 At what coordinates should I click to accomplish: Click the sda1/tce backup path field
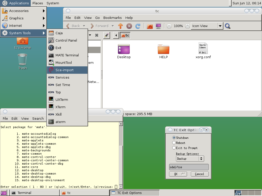click(189, 167)
